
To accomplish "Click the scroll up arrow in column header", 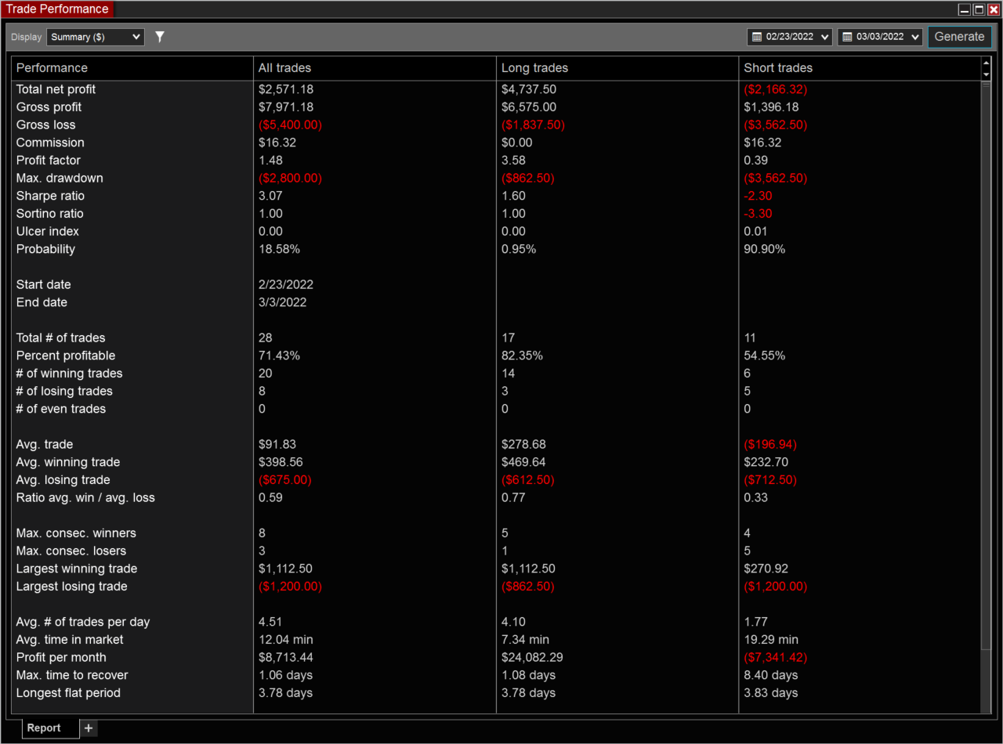I will tap(986, 64).
